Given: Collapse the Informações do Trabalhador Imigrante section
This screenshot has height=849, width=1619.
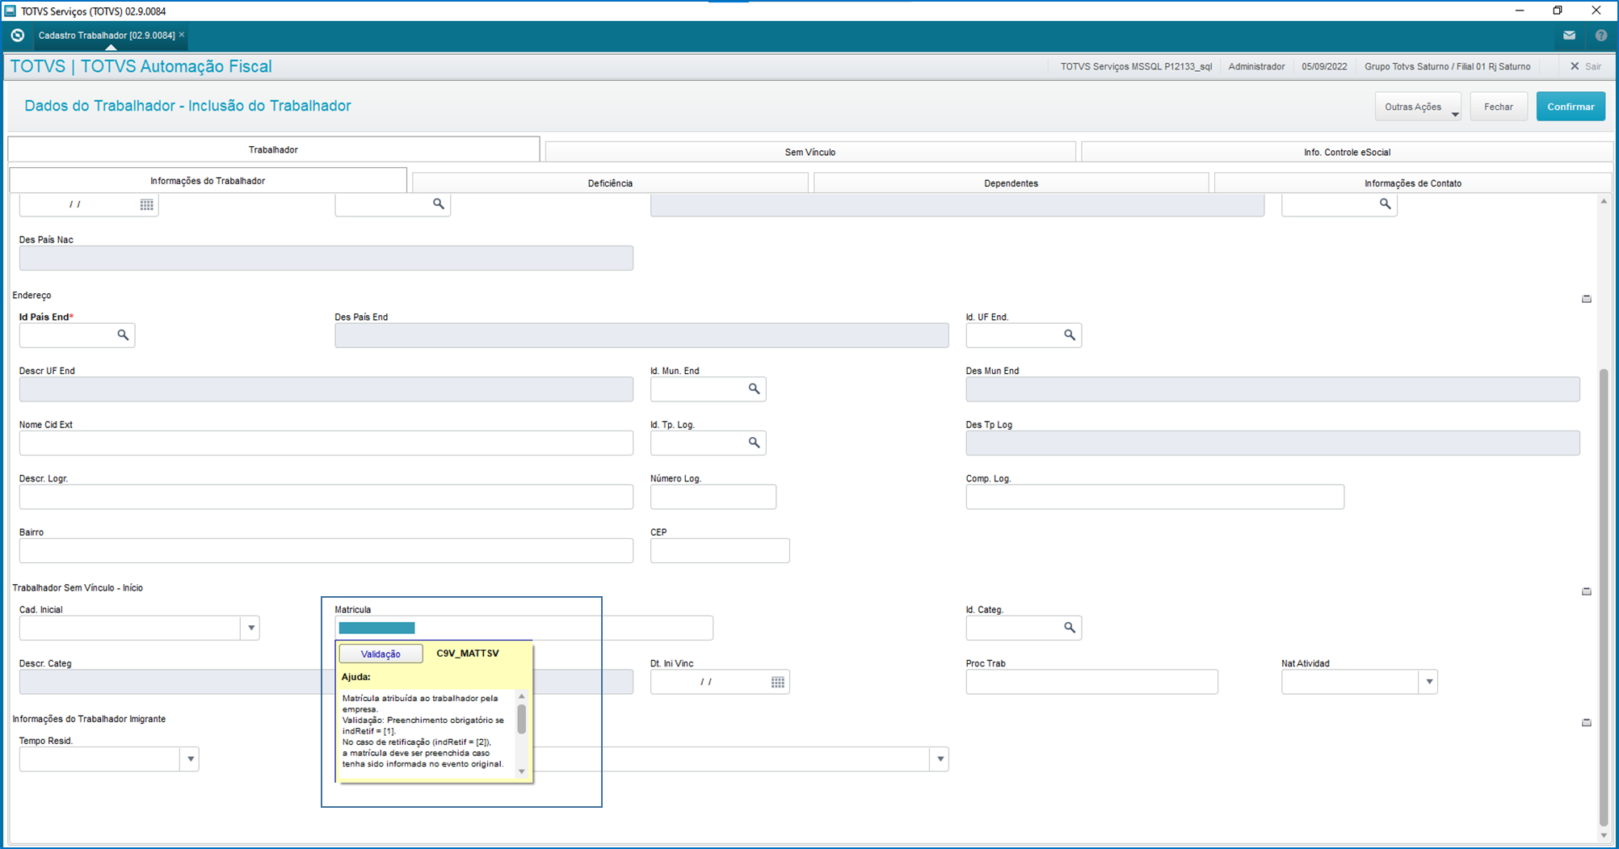Looking at the screenshot, I should [x=1587, y=722].
